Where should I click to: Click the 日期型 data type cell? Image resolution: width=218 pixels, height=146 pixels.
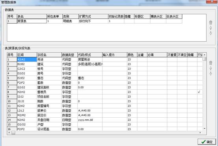69,120
